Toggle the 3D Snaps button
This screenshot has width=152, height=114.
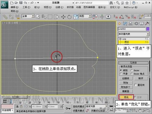point(116,17)
